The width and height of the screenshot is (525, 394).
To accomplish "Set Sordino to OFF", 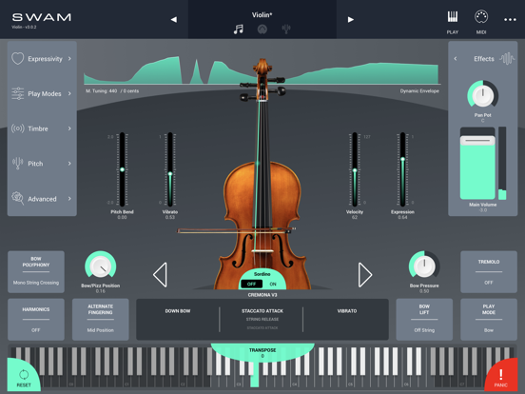I will pos(251,284).
